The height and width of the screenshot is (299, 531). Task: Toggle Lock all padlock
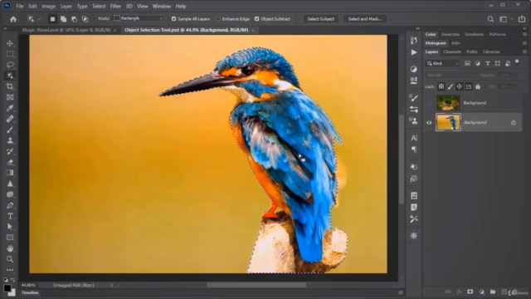tap(478, 86)
